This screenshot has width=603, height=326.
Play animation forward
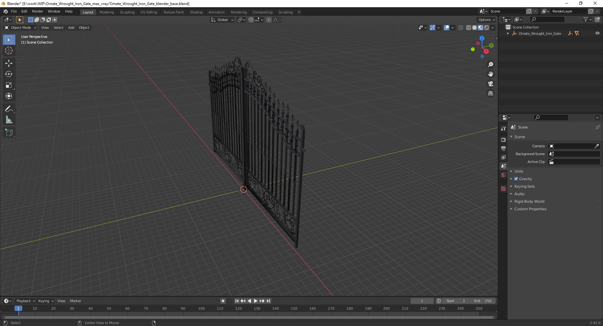pos(256,301)
